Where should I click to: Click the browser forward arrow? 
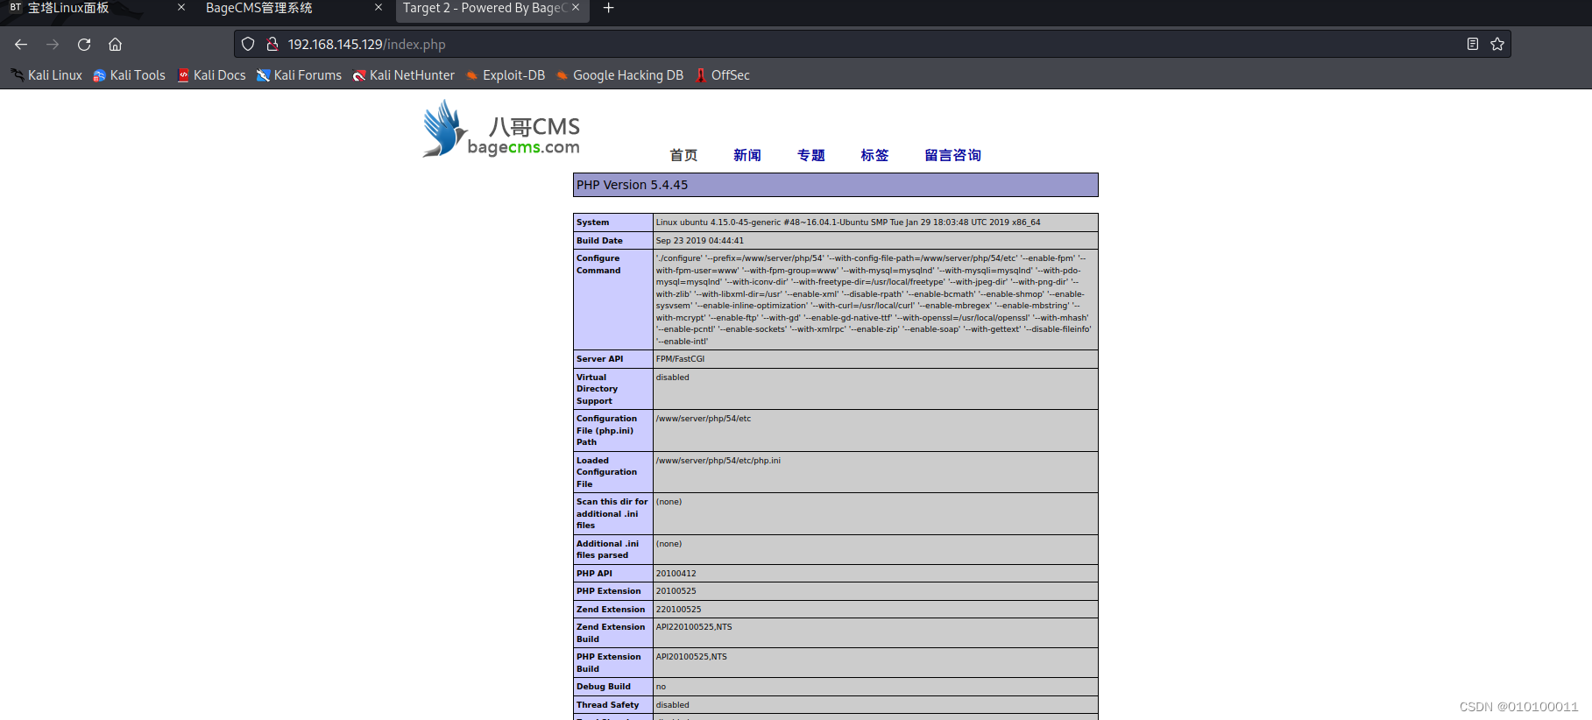click(53, 44)
